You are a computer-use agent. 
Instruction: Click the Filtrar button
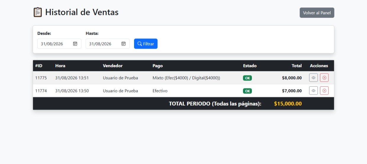146,44
